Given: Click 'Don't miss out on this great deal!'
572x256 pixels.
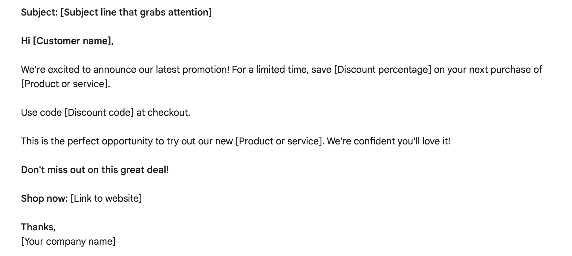Looking at the screenshot, I should point(95,170).
